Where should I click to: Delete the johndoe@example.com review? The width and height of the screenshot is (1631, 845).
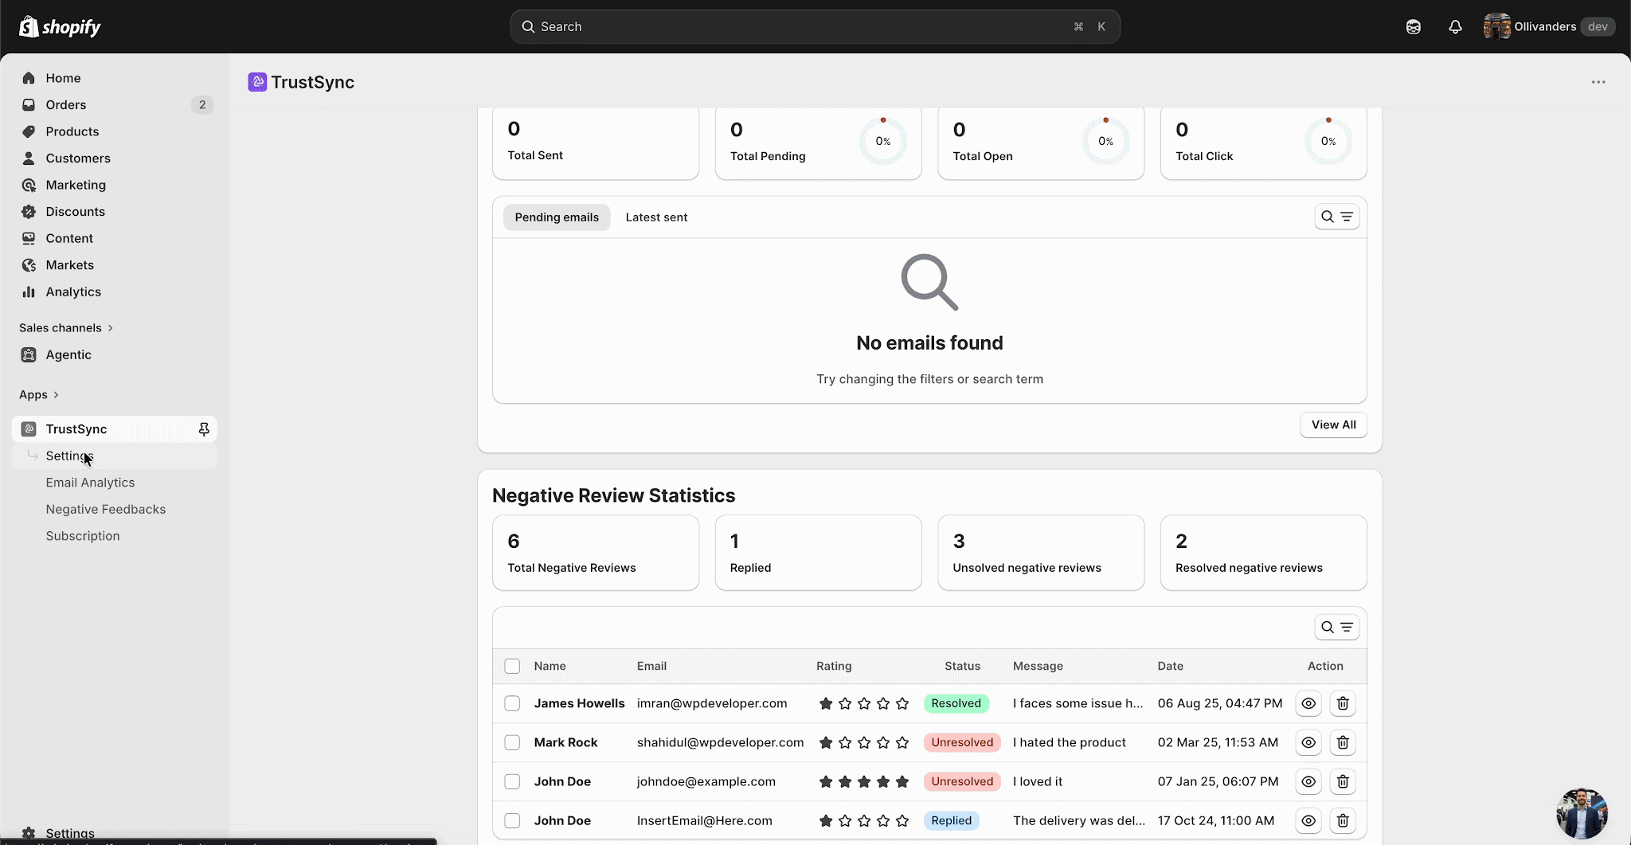[1343, 781]
